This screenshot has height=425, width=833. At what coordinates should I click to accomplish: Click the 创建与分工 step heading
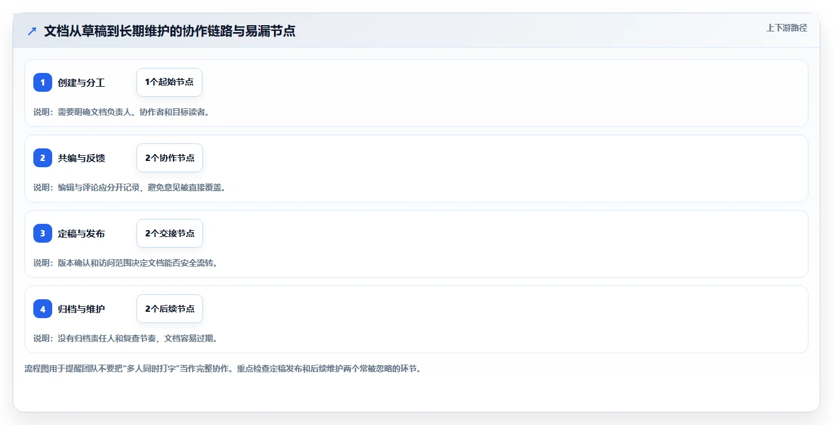[81, 82]
